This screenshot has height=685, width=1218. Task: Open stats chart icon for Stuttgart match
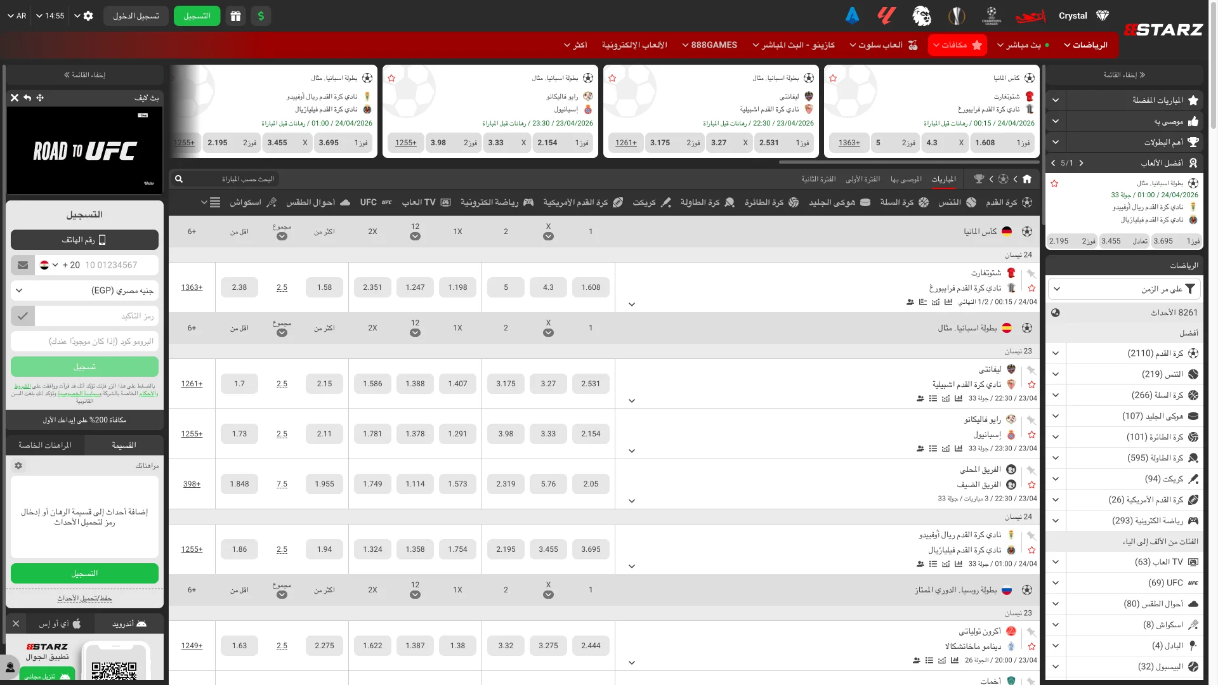tap(948, 302)
